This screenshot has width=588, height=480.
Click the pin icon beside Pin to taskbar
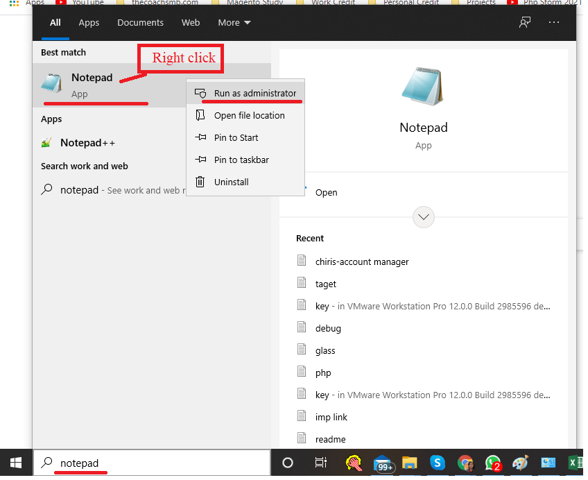coord(200,160)
